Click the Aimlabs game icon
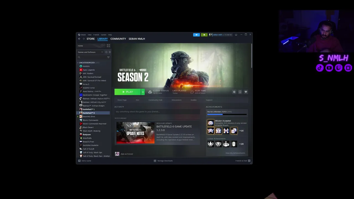 81,66
